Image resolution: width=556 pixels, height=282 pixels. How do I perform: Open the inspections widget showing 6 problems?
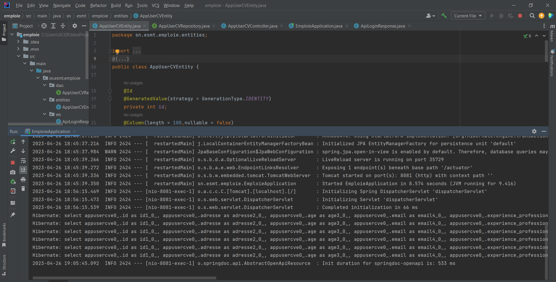coord(527,36)
